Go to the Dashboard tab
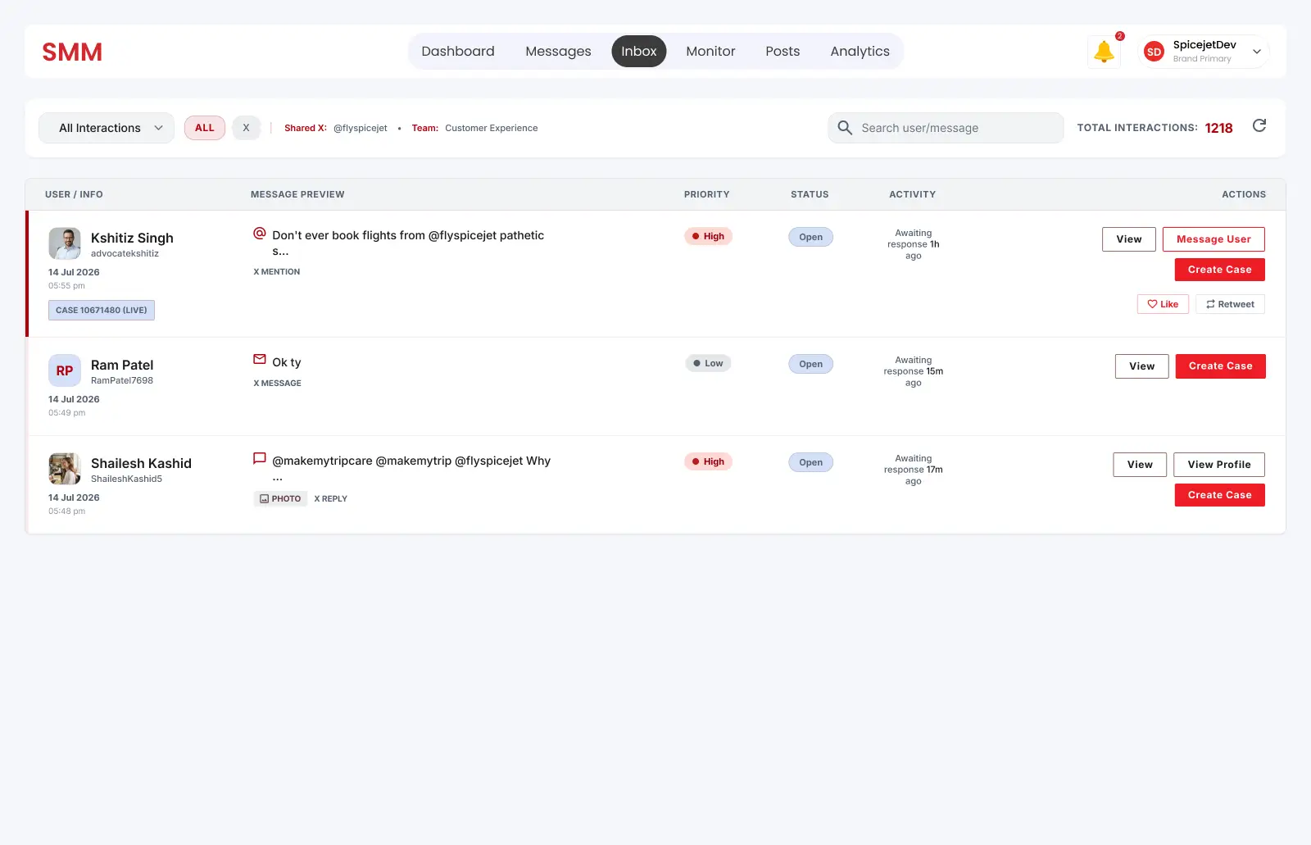 (458, 51)
